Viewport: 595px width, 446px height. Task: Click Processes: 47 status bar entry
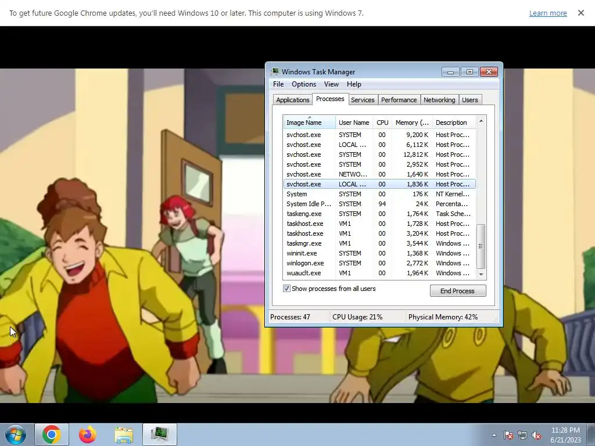pyautogui.click(x=290, y=317)
